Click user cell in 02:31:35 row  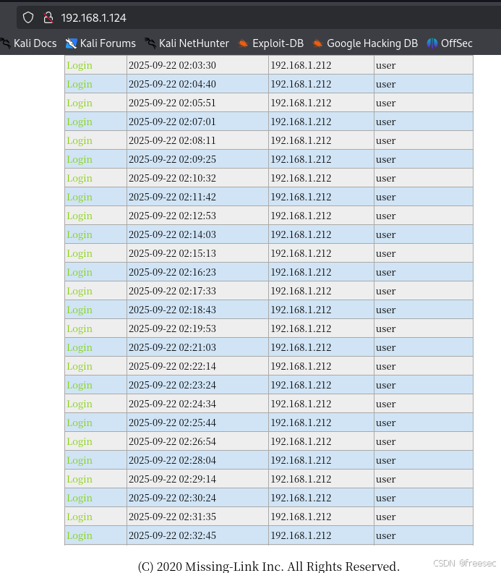(424, 517)
